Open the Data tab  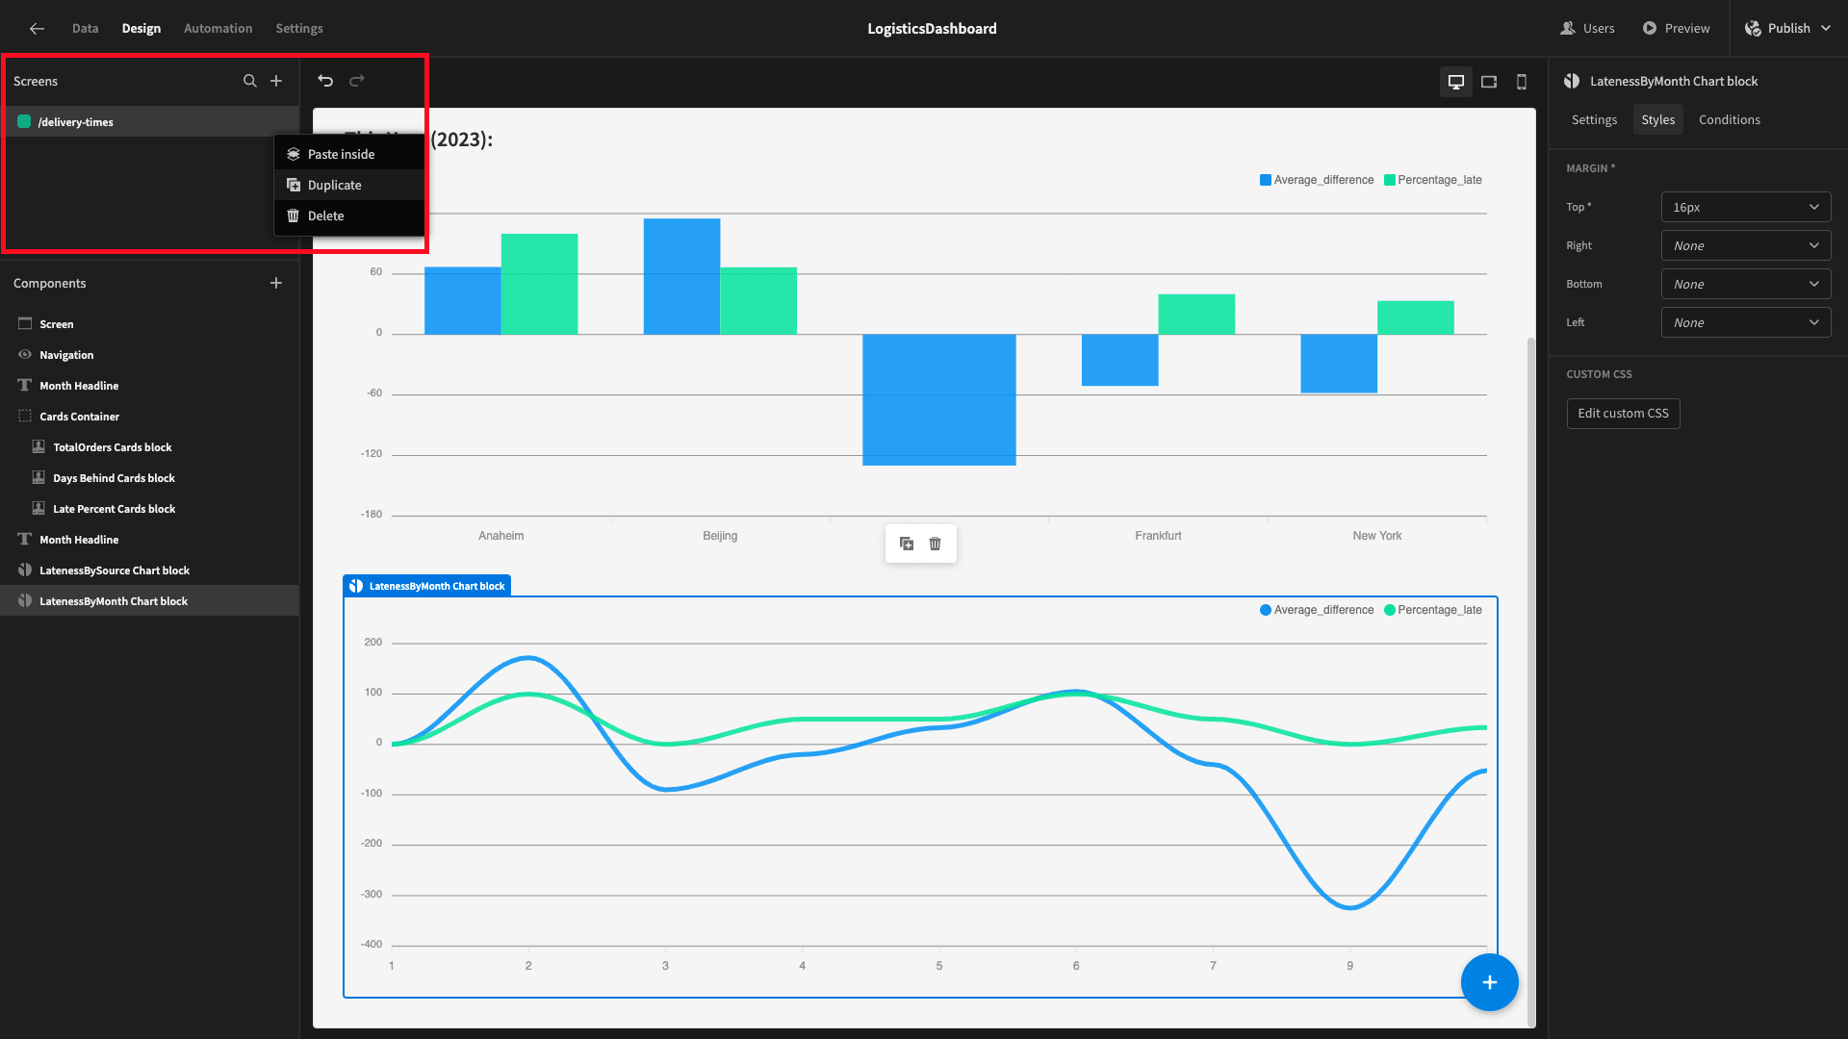click(85, 29)
